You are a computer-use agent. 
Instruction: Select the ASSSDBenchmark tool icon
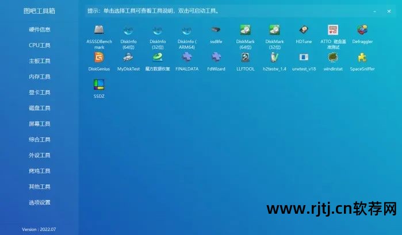pos(99,30)
